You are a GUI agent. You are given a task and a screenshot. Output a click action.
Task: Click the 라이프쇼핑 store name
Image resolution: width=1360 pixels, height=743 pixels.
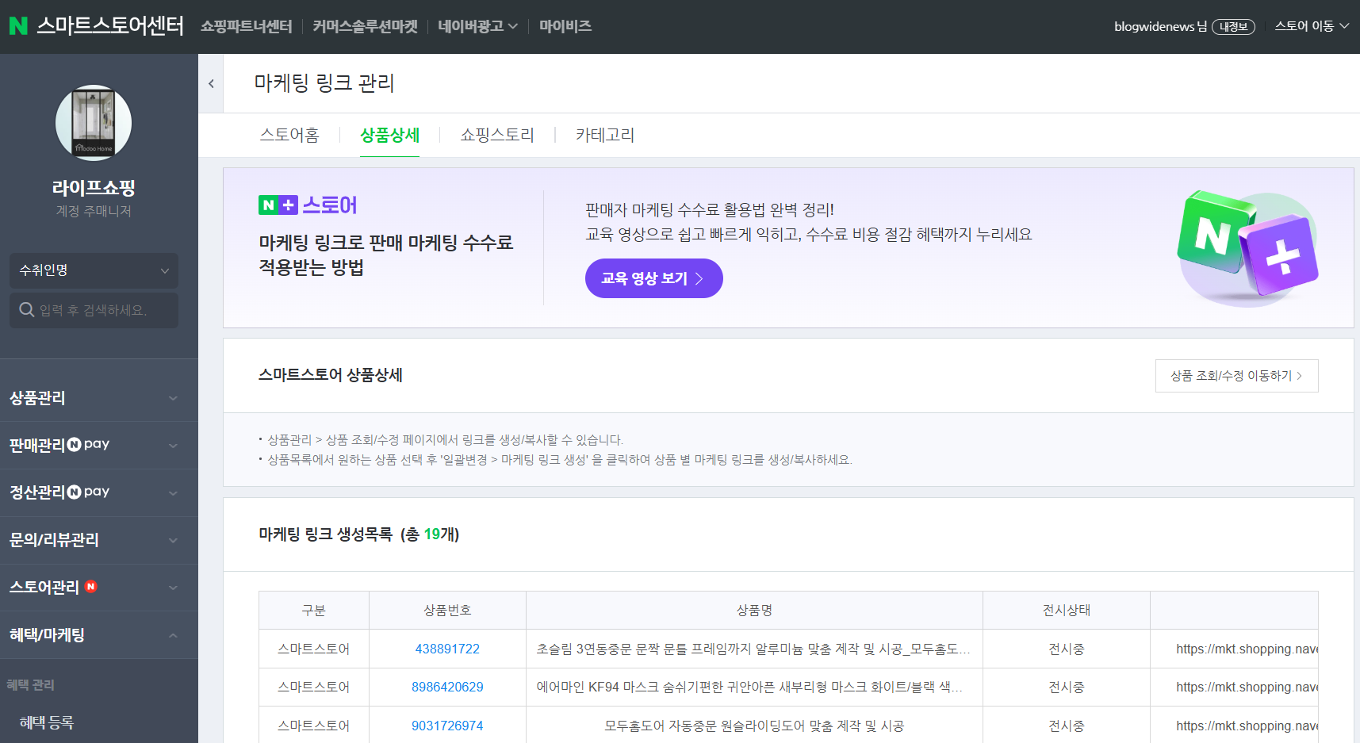pos(94,188)
